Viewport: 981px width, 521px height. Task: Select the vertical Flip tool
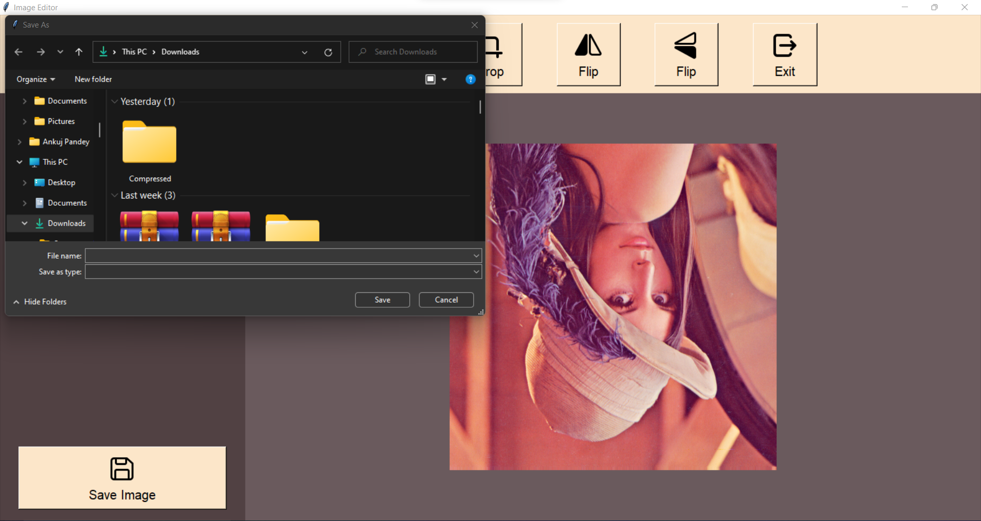(x=686, y=54)
